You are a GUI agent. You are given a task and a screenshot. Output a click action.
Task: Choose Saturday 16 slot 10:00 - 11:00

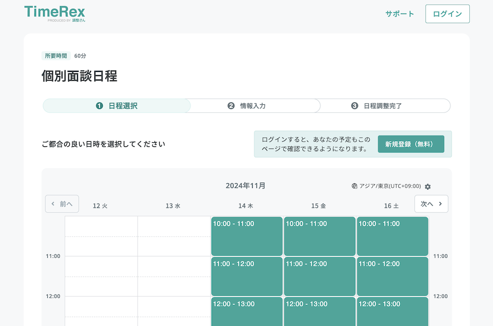392,236
